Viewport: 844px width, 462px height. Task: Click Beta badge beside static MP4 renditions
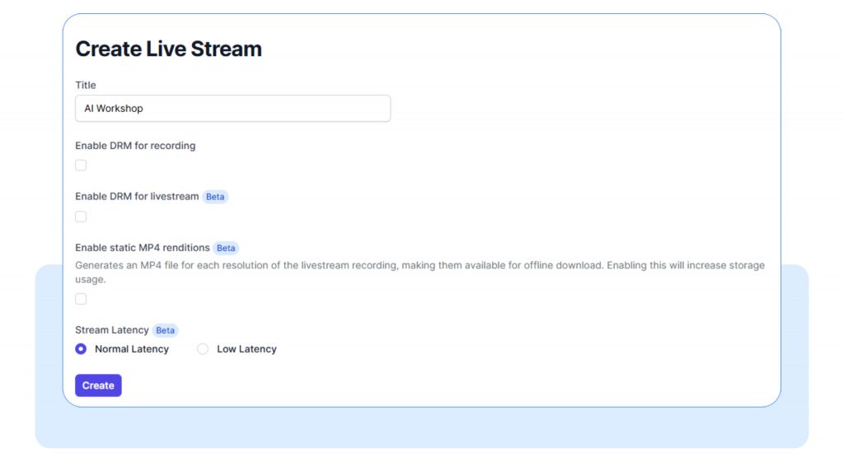pyautogui.click(x=226, y=248)
